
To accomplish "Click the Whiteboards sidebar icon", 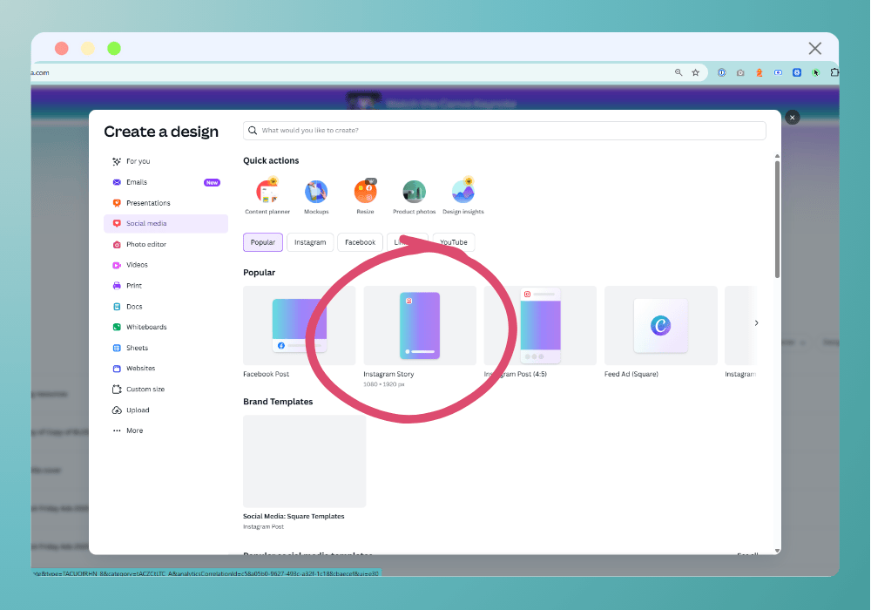I will pos(117,328).
